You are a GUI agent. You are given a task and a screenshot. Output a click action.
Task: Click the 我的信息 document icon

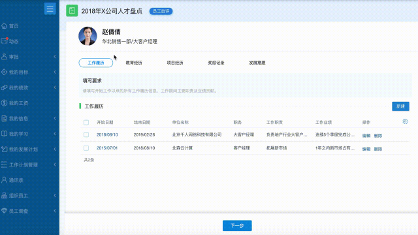[4, 118]
